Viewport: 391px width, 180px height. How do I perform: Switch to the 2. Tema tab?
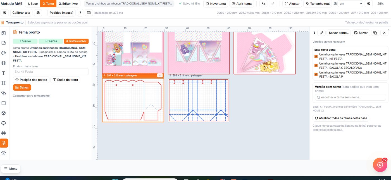(48, 4)
